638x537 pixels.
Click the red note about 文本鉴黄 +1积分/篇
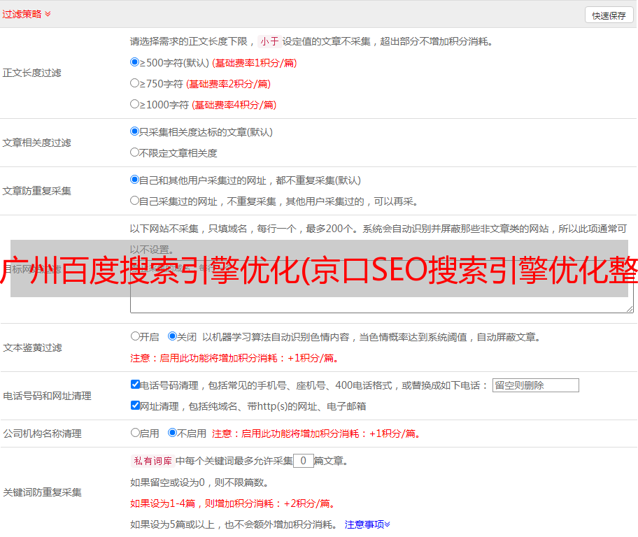click(234, 358)
